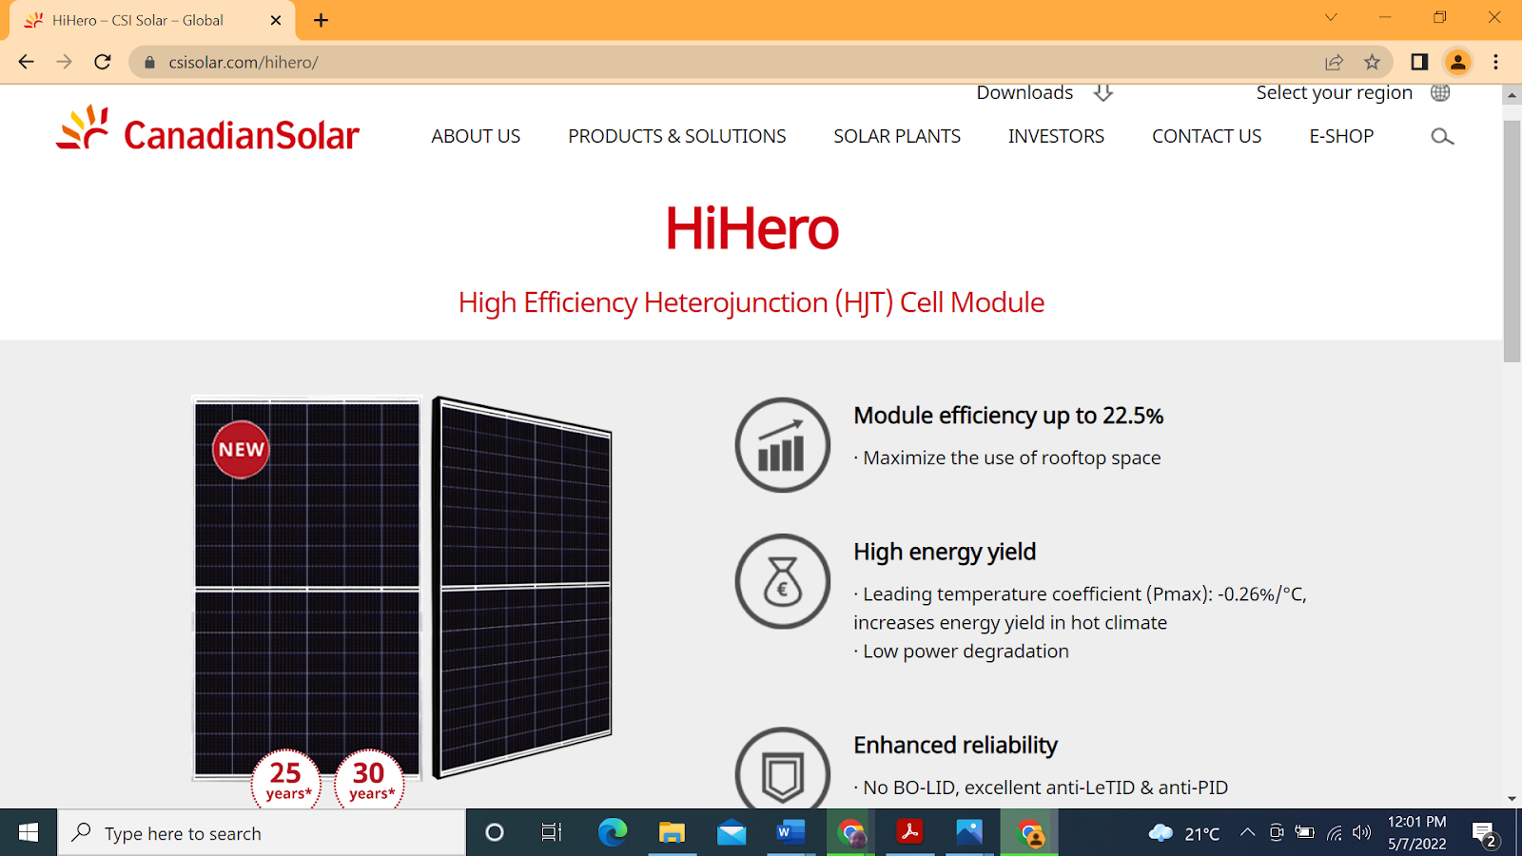The height and width of the screenshot is (856, 1522).
Task: Open clock showing 12:01 PM
Action: pyautogui.click(x=1416, y=833)
